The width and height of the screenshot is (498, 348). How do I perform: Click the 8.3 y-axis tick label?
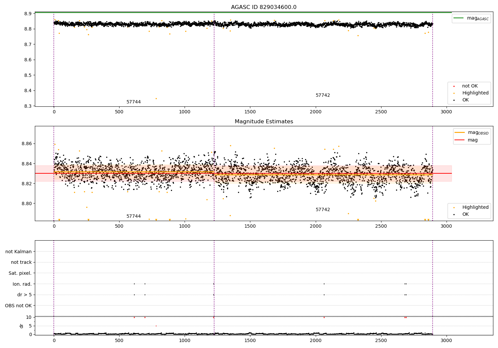tap(28, 106)
